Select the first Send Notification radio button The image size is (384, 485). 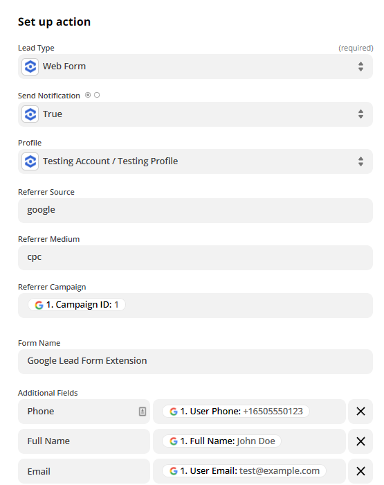[x=88, y=95]
